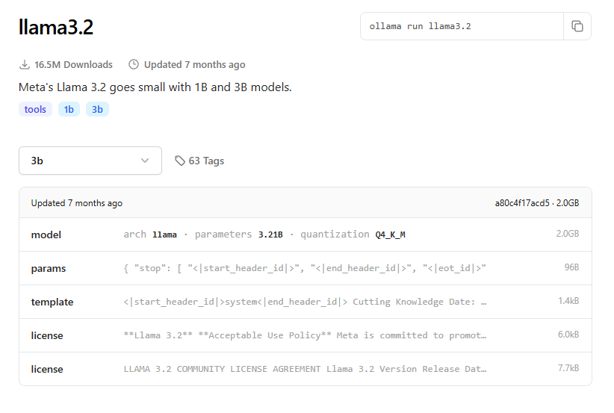Select the 1b tag badge
The height and width of the screenshot is (413, 614).
(69, 109)
